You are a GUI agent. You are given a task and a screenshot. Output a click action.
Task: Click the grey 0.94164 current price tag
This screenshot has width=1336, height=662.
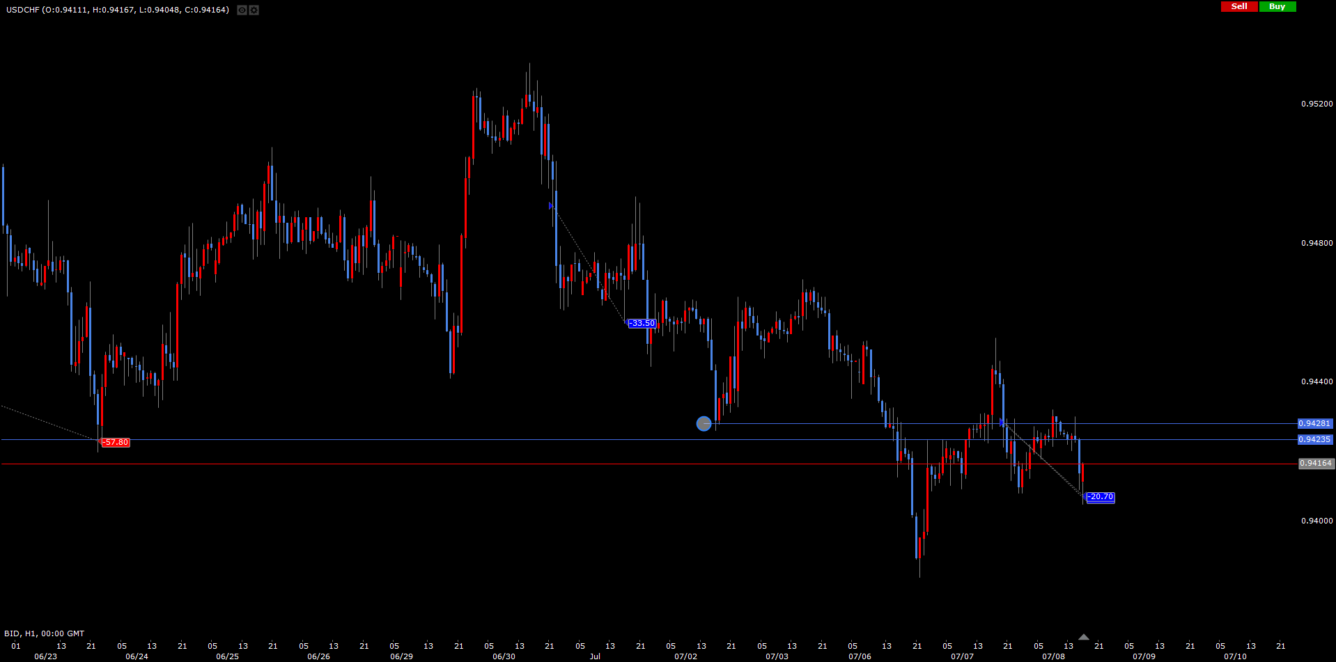[x=1316, y=463]
